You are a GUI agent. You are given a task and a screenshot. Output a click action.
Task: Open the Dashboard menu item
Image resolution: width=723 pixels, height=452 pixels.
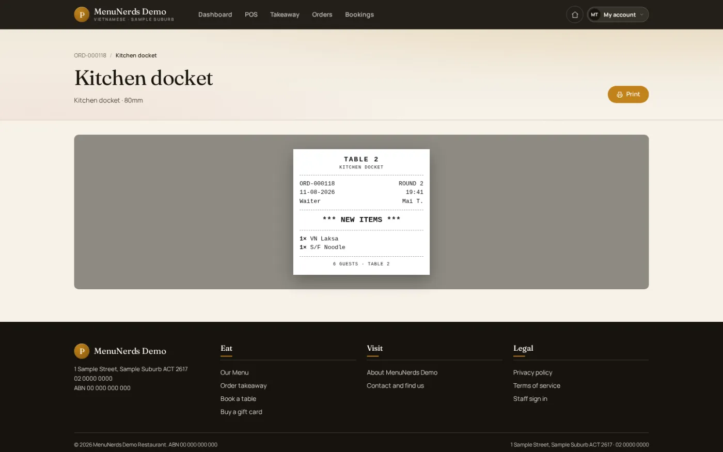(215, 14)
